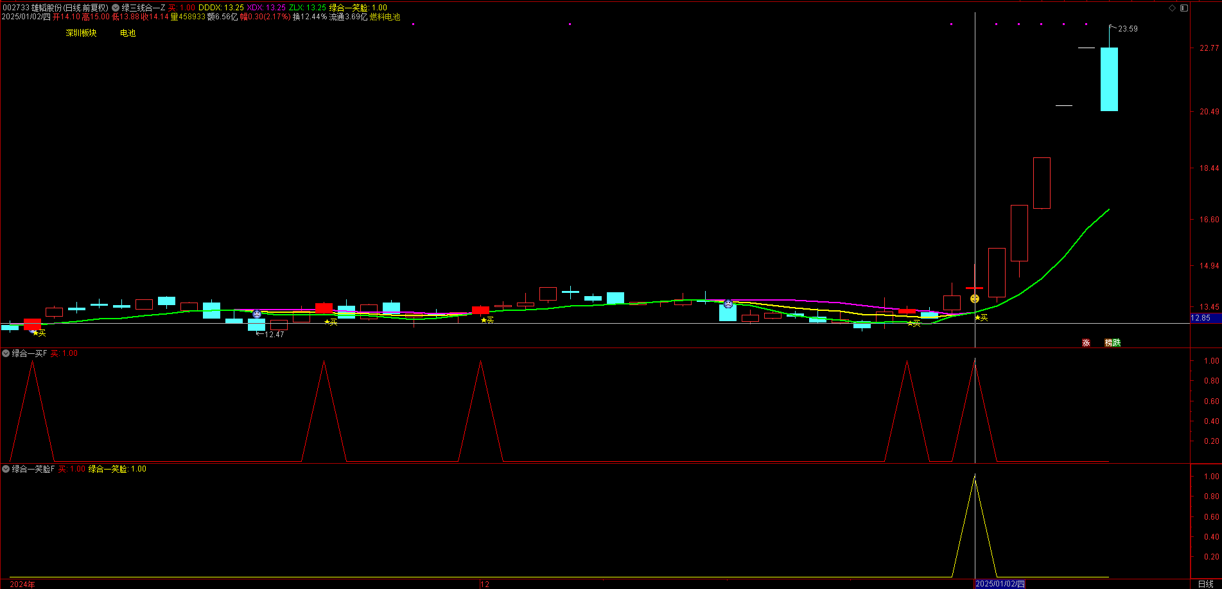Open the 电池 sector link
This screenshot has height=589, width=1222.
point(128,33)
